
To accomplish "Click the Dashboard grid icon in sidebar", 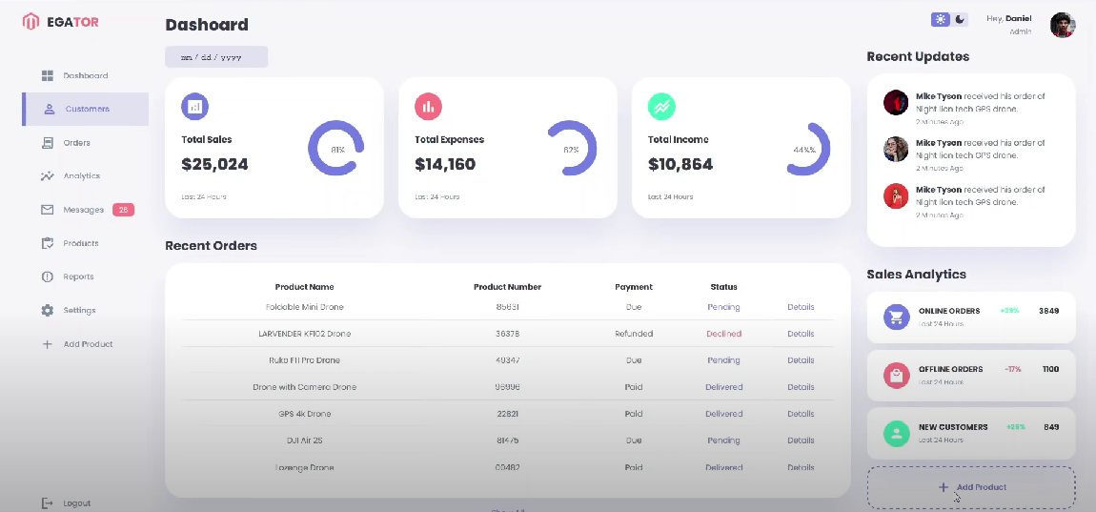I will (x=48, y=75).
